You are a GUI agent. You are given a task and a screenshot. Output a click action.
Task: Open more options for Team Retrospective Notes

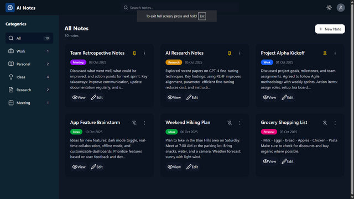144,54
